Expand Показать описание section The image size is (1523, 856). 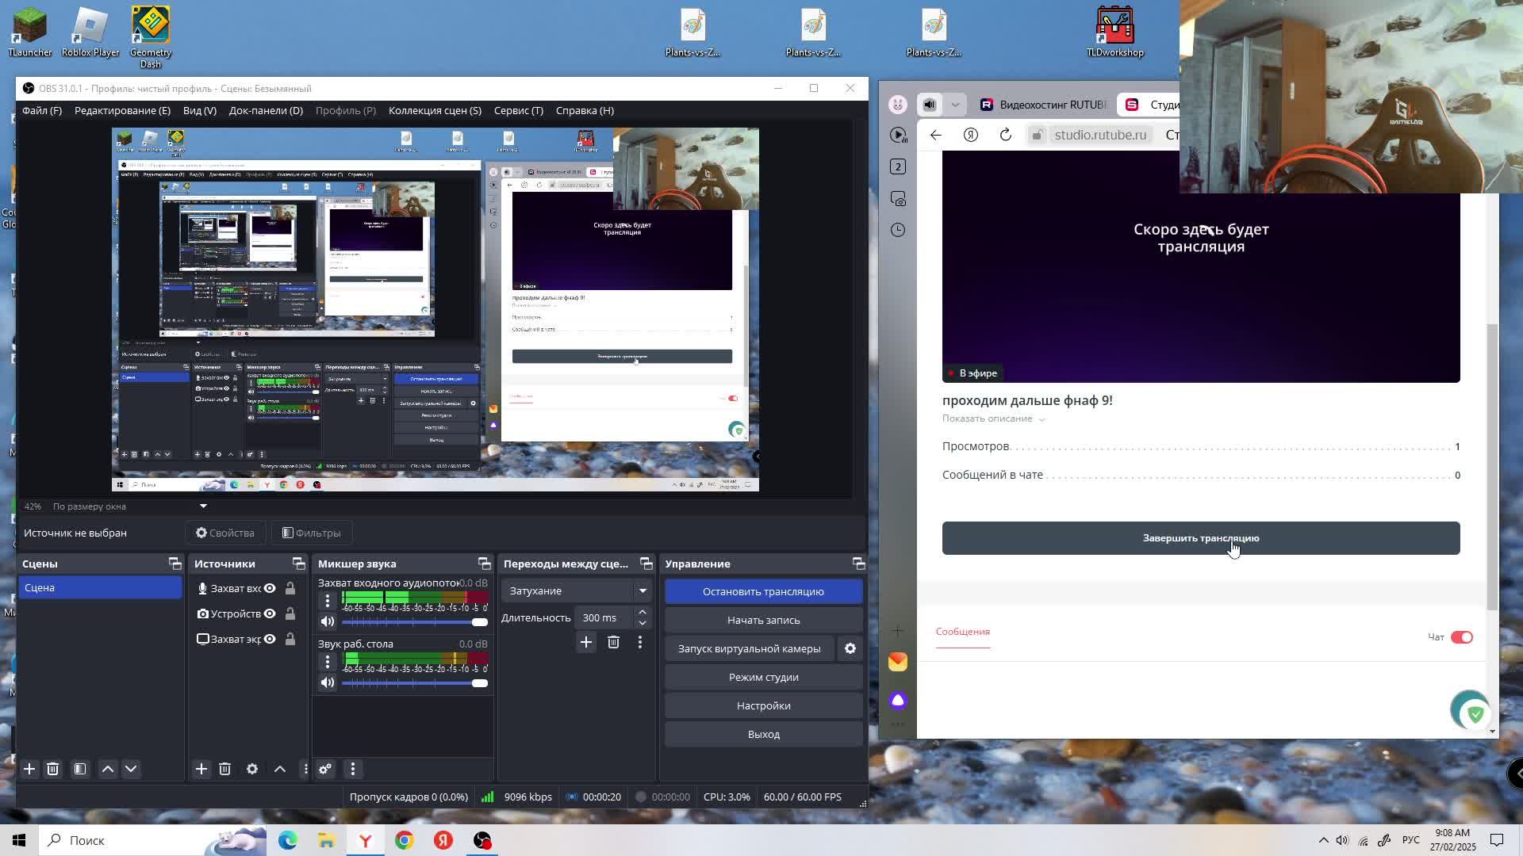[x=992, y=418]
